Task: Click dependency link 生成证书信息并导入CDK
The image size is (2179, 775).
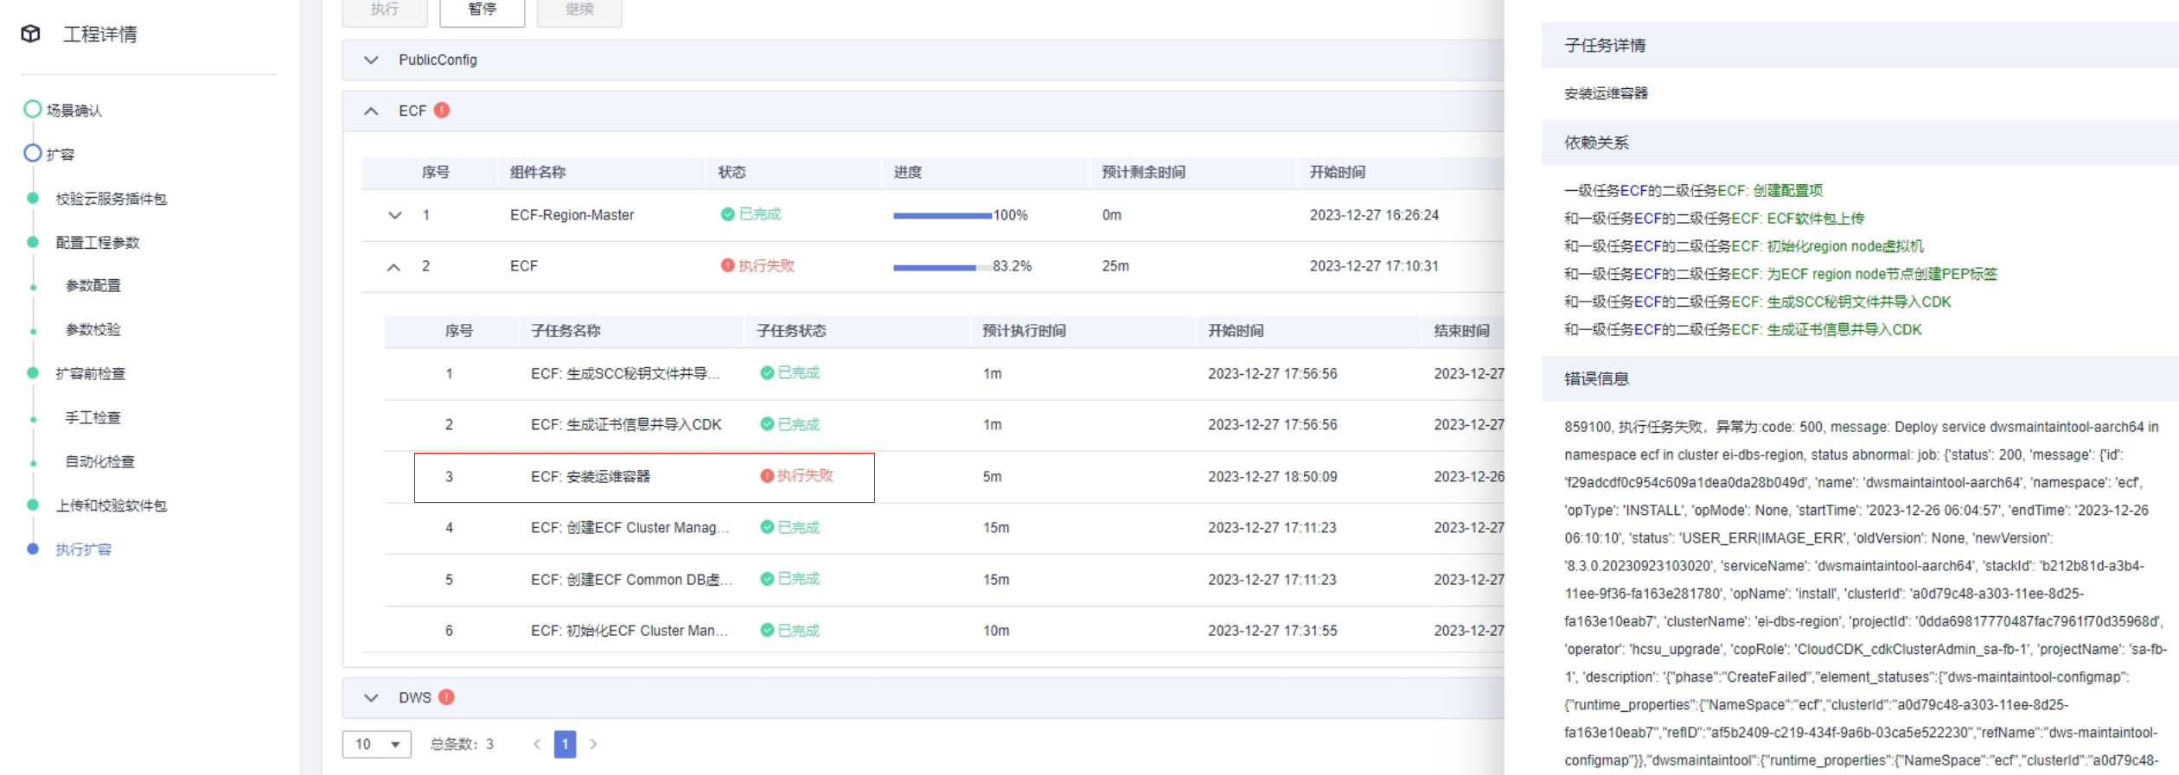Action: (1844, 329)
